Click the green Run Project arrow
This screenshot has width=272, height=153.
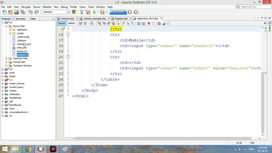pyautogui.click(x=94, y=12)
